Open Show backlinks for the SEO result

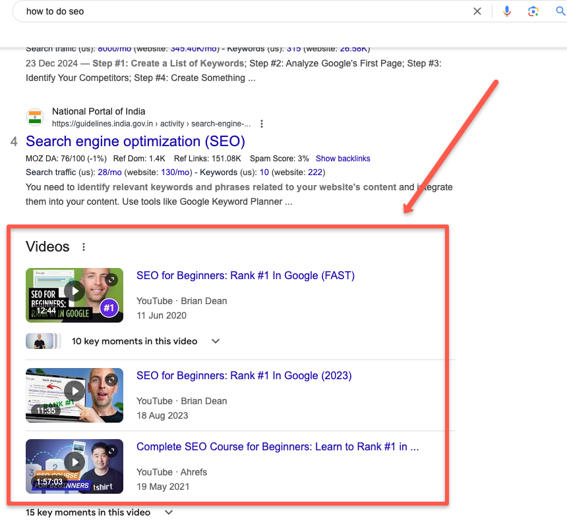(x=343, y=158)
